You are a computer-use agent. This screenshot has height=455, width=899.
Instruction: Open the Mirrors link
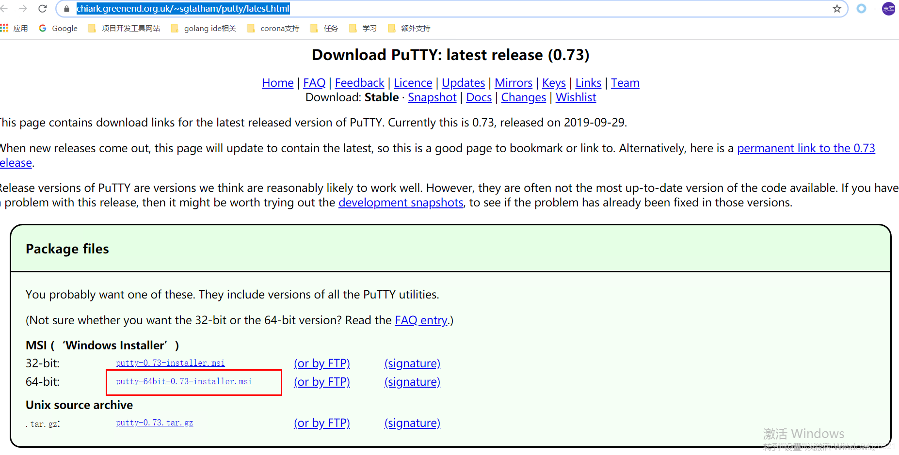(514, 83)
